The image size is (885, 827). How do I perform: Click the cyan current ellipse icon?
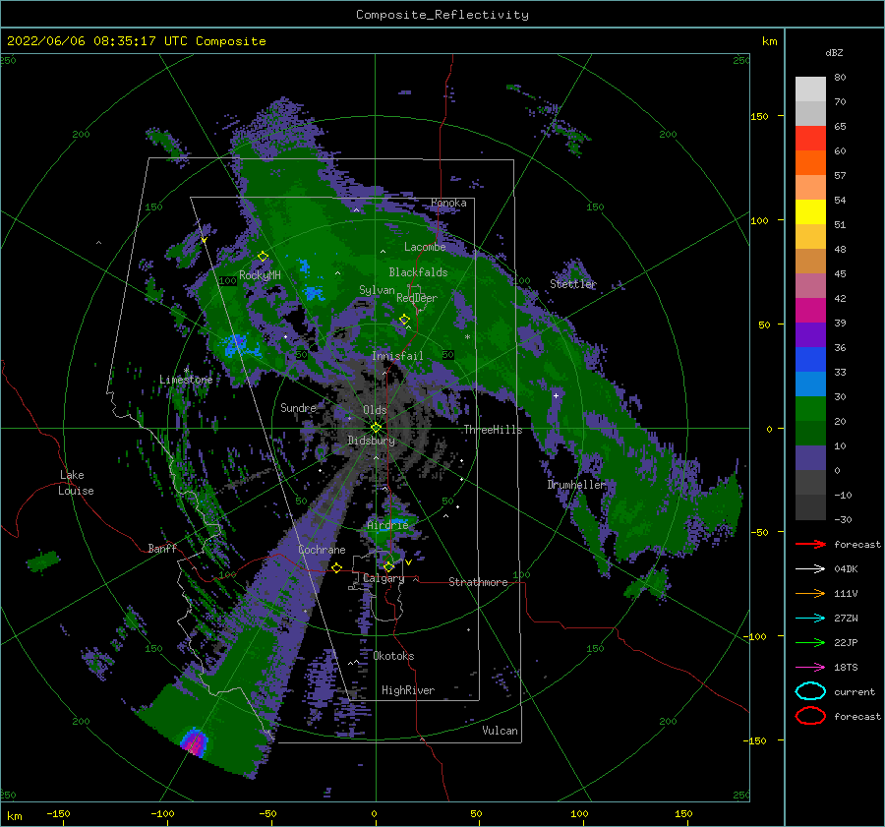pyautogui.click(x=810, y=691)
